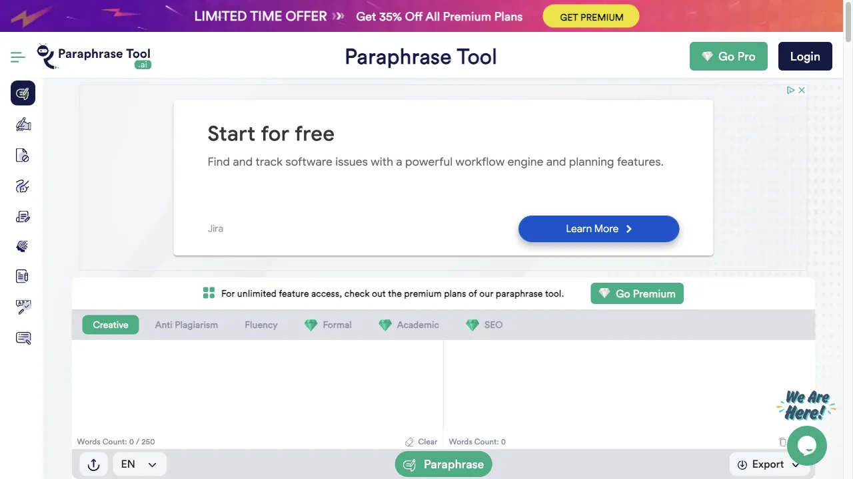Click the AdChoices info icon on ad
The height and width of the screenshot is (479, 853).
click(790, 90)
